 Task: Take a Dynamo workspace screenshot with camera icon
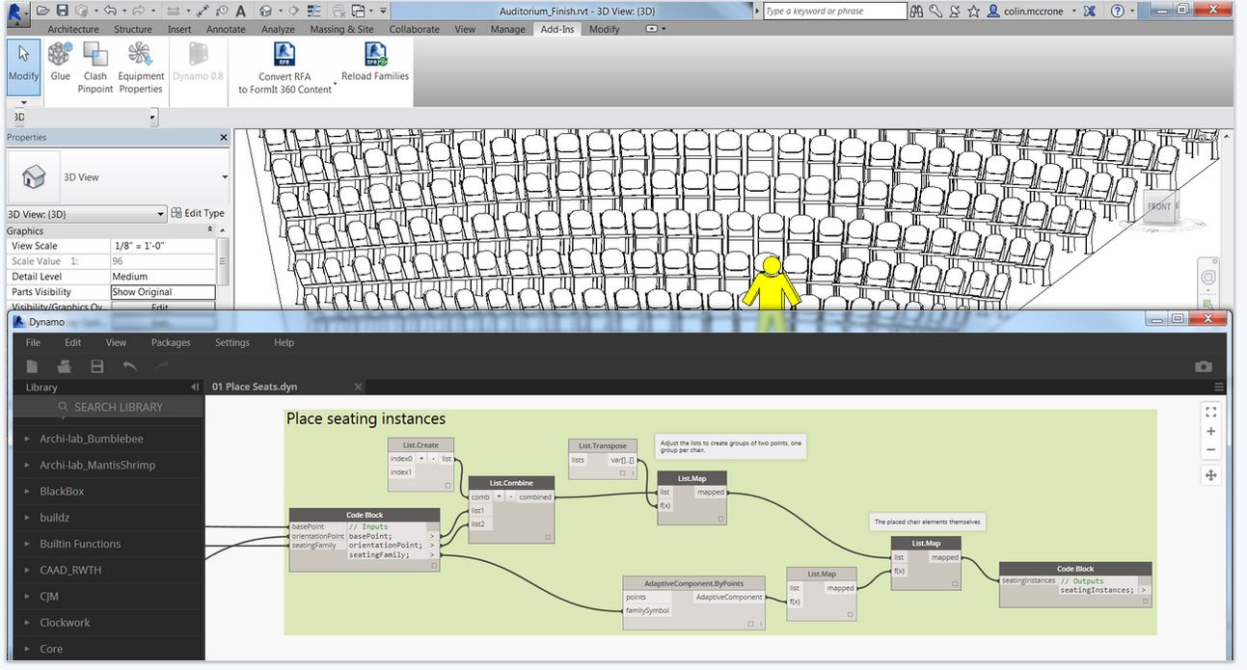tap(1204, 366)
